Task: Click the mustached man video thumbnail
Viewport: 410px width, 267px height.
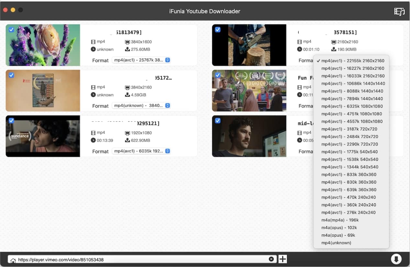Action: [x=249, y=136]
